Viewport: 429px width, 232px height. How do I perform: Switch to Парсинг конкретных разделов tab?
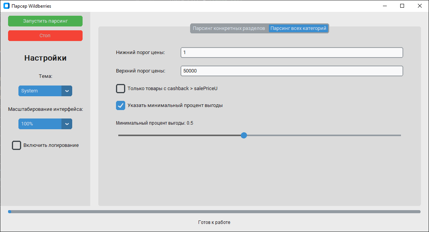click(229, 28)
